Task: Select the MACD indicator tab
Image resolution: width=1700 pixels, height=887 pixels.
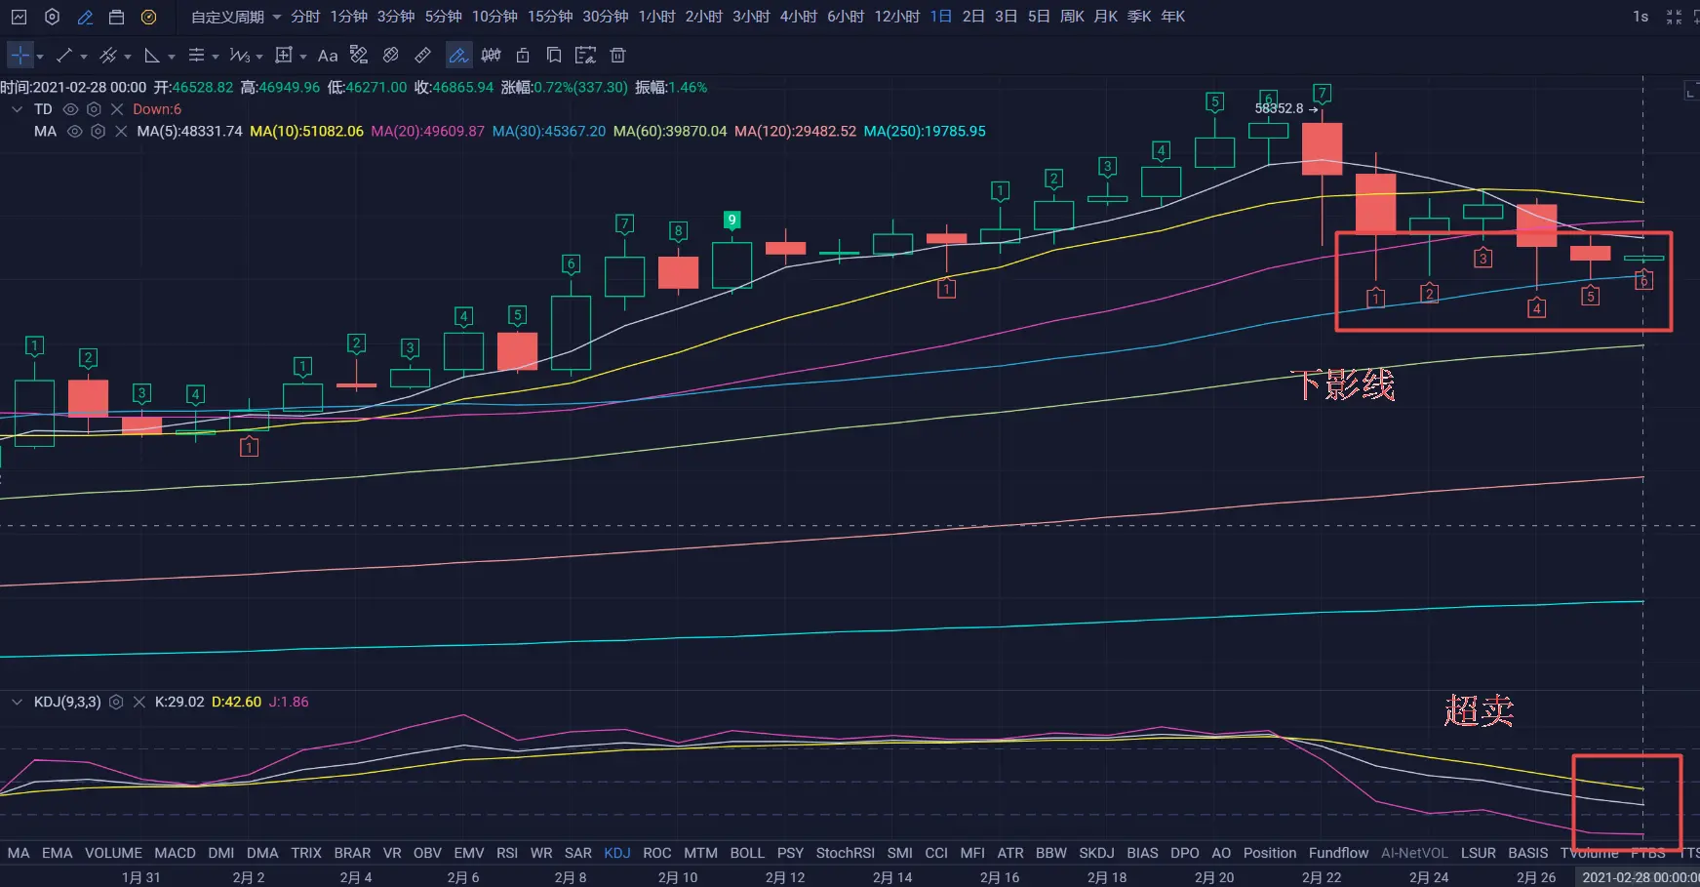Action: click(175, 853)
